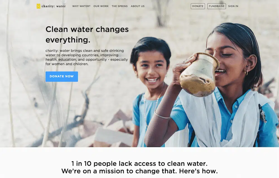Go home via the charity: water wordmark
The image size is (279, 178).
(x=54, y=6)
